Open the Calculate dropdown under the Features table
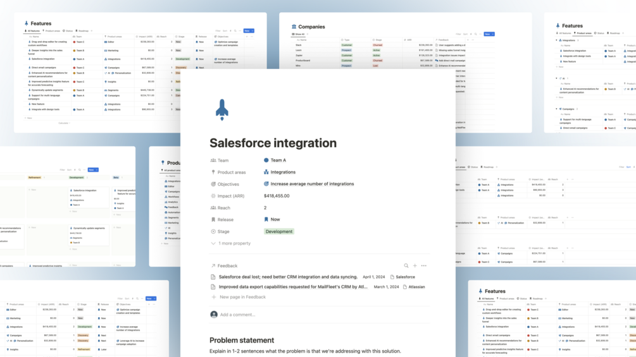Screen dimensions: 636x357 pyautogui.click(x=64, y=123)
